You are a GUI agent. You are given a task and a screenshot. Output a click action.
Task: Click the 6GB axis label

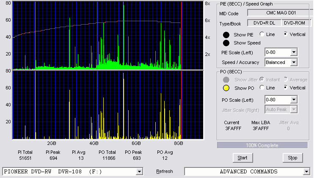tap(136, 143)
